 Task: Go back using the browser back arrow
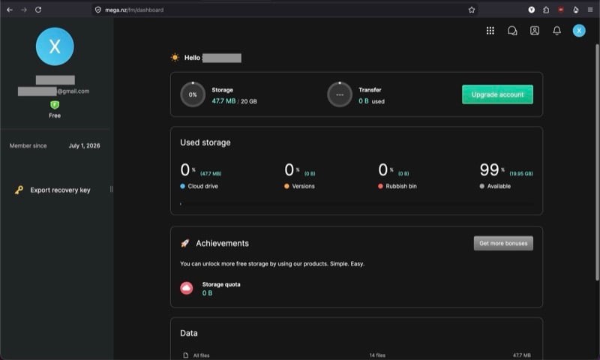tap(10, 10)
